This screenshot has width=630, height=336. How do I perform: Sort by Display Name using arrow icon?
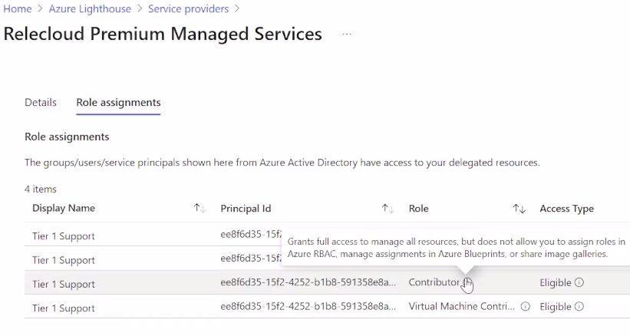(200, 209)
